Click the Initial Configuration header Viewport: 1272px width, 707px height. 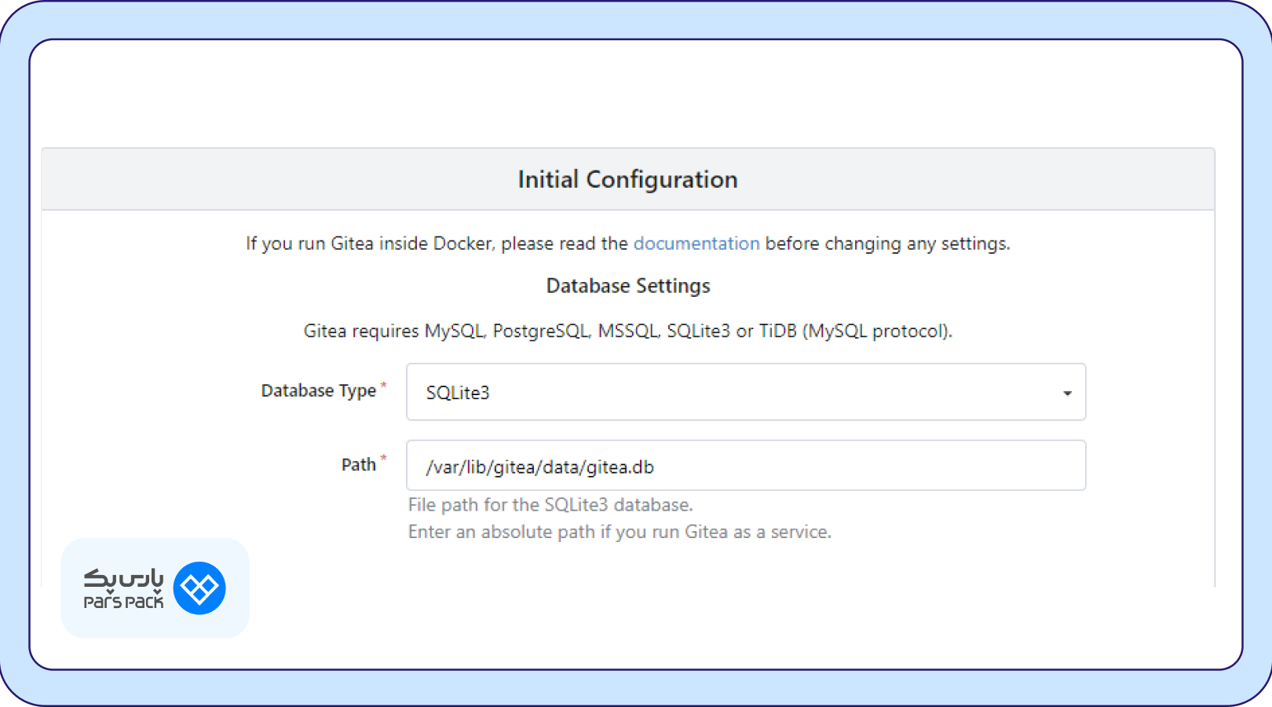click(x=627, y=179)
